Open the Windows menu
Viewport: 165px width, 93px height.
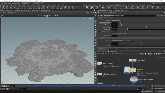coord(14,3)
